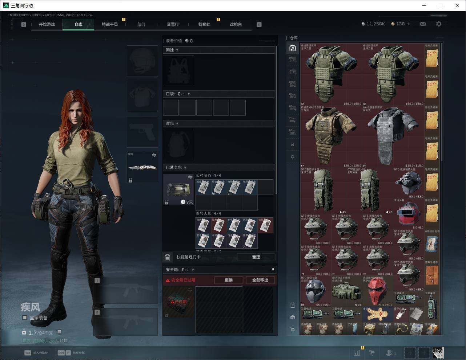
Task: Click the 全部移出 button
Action: tap(260, 280)
